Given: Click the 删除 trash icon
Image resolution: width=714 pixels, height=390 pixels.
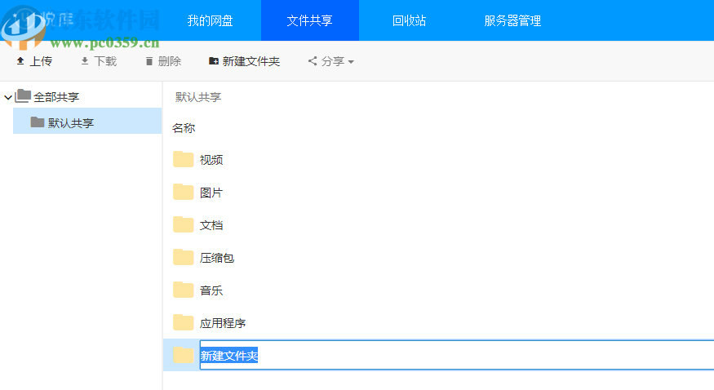Looking at the screenshot, I should 149,61.
